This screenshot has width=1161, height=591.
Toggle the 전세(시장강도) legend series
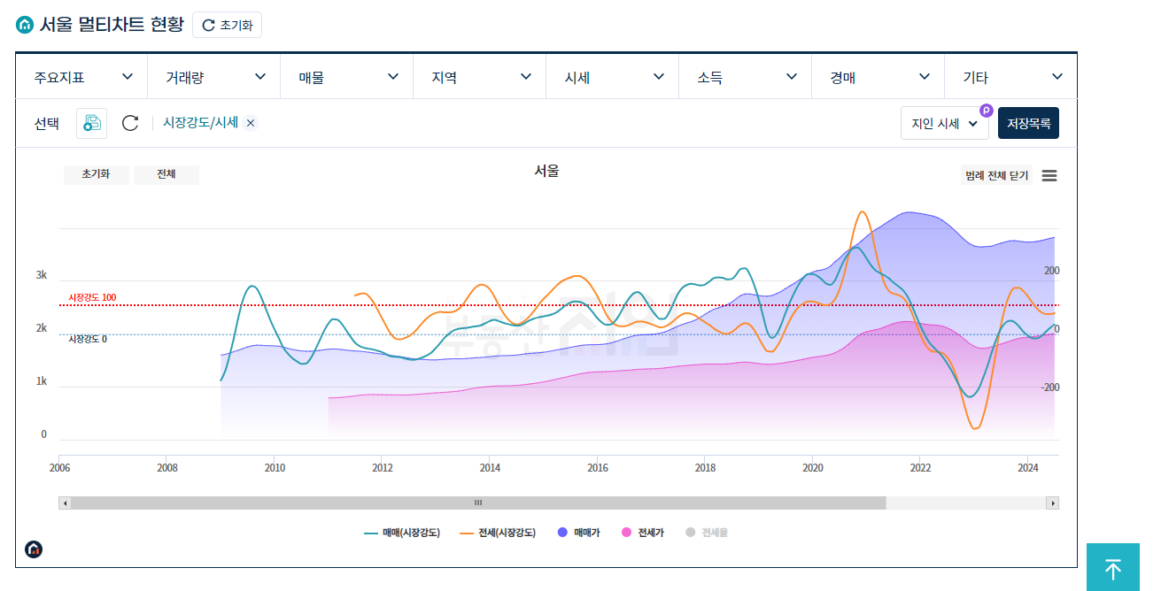tap(497, 533)
